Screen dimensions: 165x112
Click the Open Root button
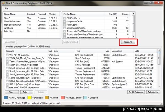(10, 42)
